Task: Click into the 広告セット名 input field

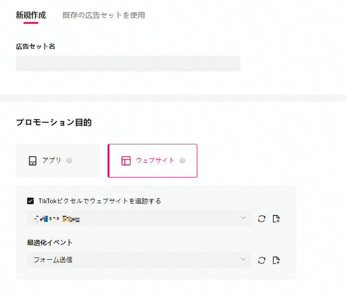Action: pos(128,64)
